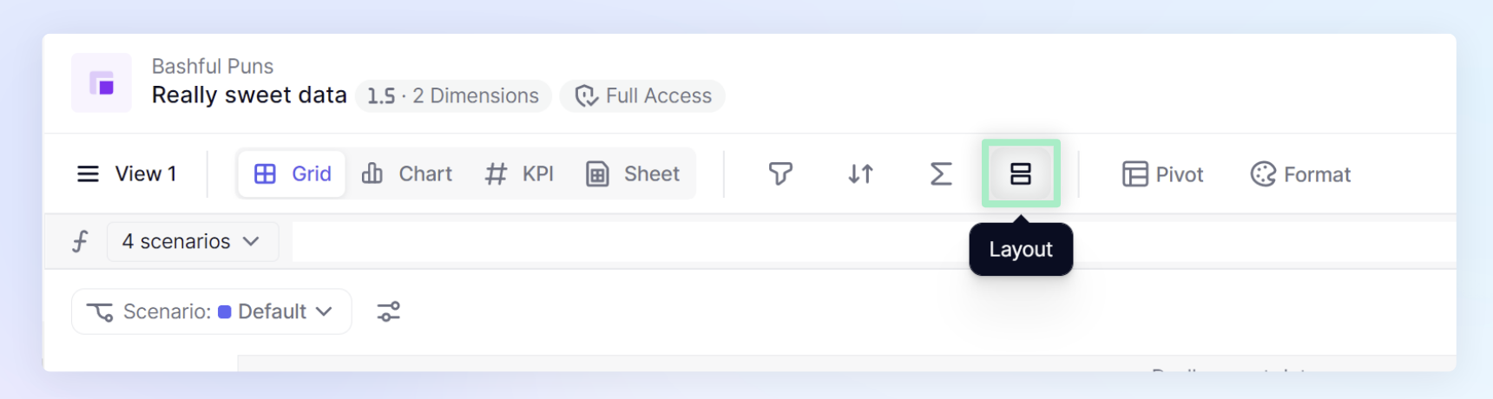The height and width of the screenshot is (399, 1493).
Task: Click the Full Access badge
Action: click(642, 95)
